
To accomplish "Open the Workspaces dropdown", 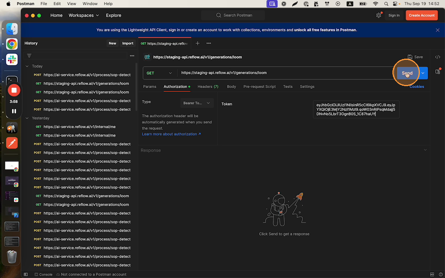I will click(84, 15).
